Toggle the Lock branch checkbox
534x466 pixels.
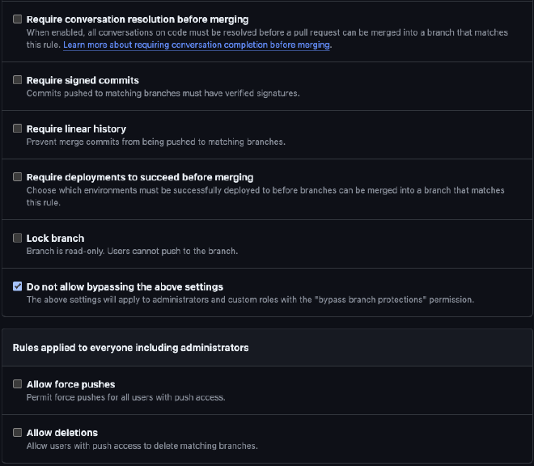17,238
